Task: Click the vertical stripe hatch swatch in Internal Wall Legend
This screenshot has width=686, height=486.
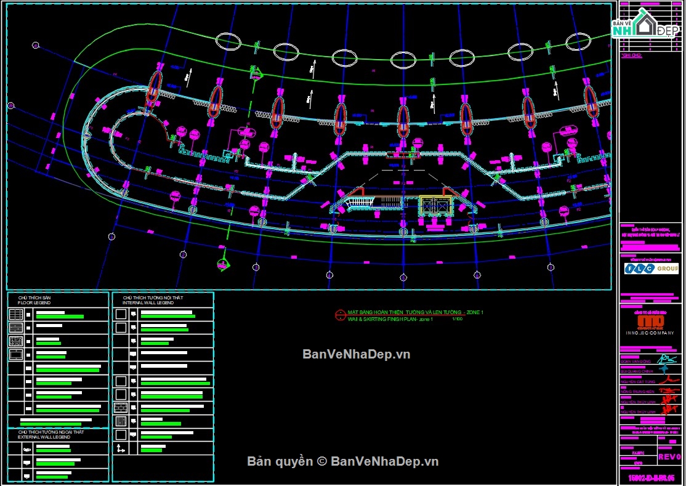Action: (121, 422)
